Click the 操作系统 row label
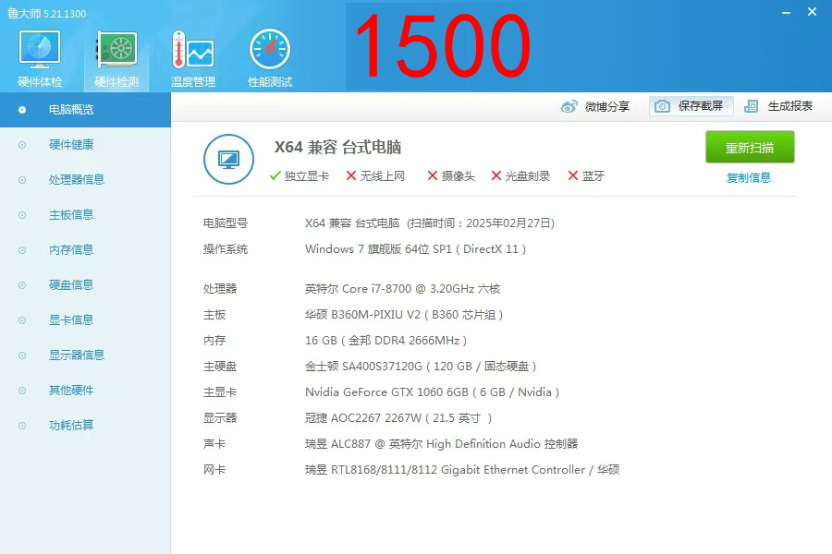The height and width of the screenshot is (554, 832). pos(226,249)
